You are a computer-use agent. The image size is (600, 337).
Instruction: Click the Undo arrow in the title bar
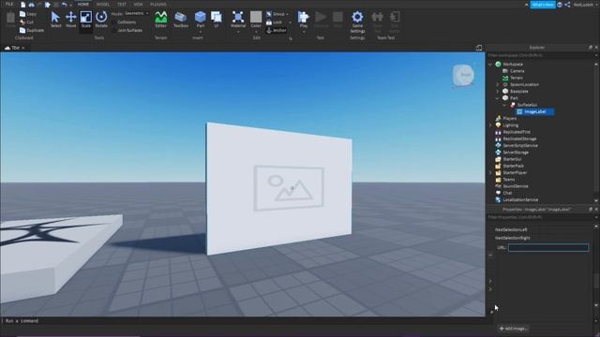coord(64,5)
